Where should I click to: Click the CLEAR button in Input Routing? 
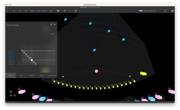(52, 34)
